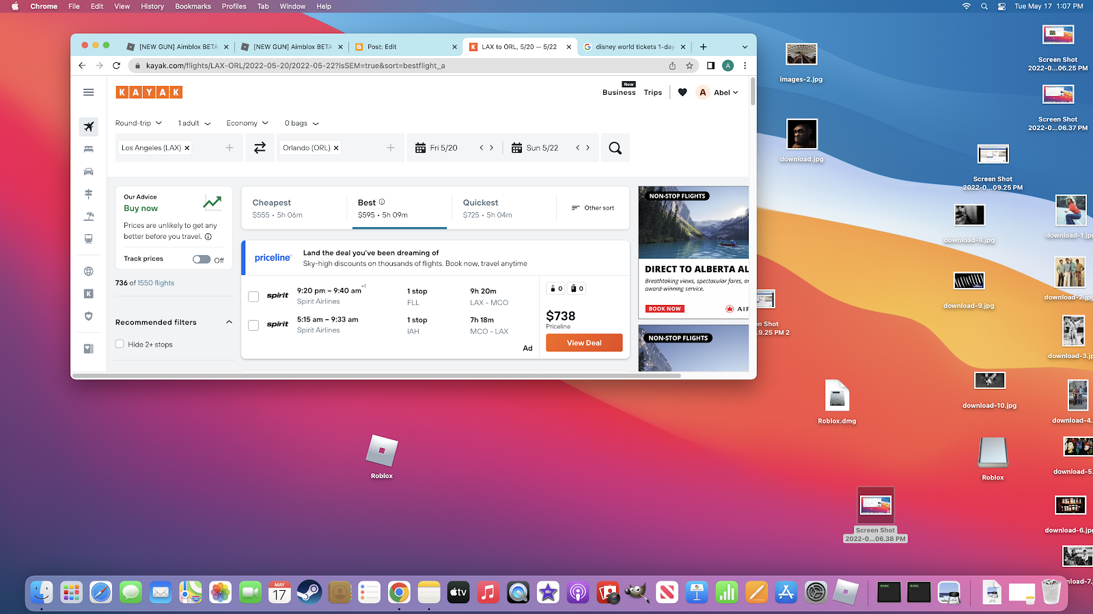The image size is (1093, 614).
Task: Click the Best sort info icon
Action: coord(382,202)
